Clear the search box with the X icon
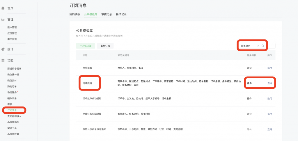This screenshot has width=298, height=141. pyautogui.click(x=258, y=46)
